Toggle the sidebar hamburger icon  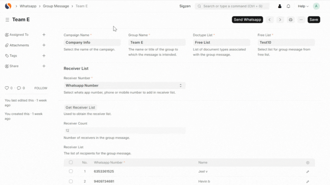pos(7,20)
